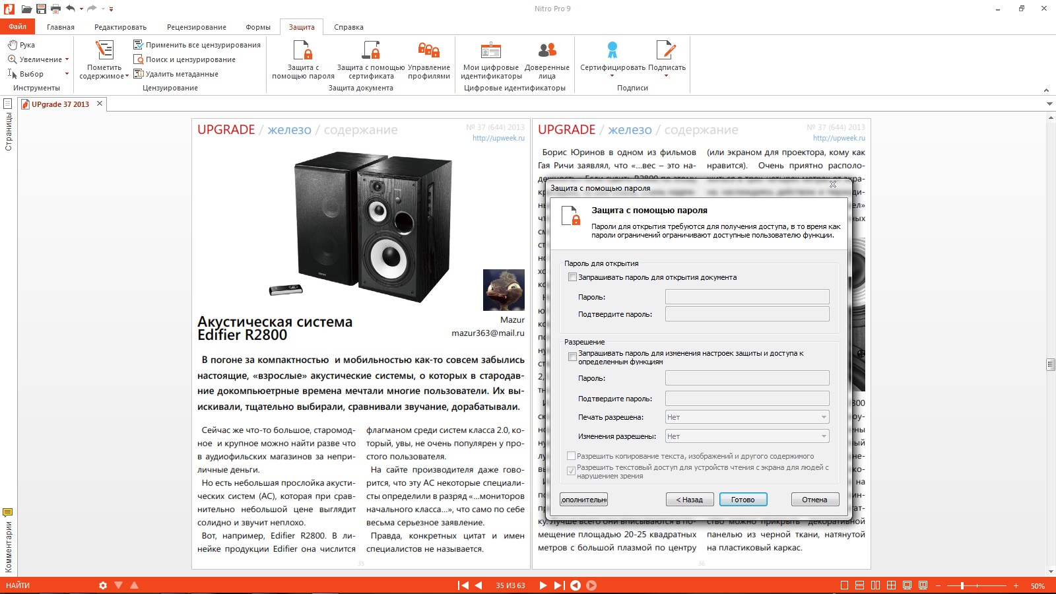This screenshot has width=1056, height=594.
Task: Close the password protection dialog
Action: (x=833, y=184)
